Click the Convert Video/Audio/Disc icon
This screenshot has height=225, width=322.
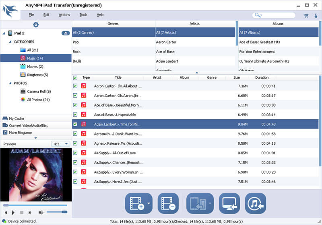[x=5, y=125]
